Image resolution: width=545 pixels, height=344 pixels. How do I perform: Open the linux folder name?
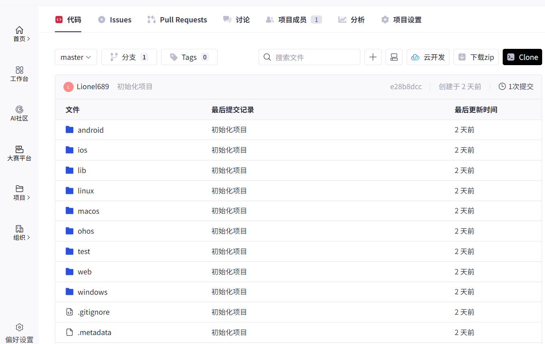point(86,191)
